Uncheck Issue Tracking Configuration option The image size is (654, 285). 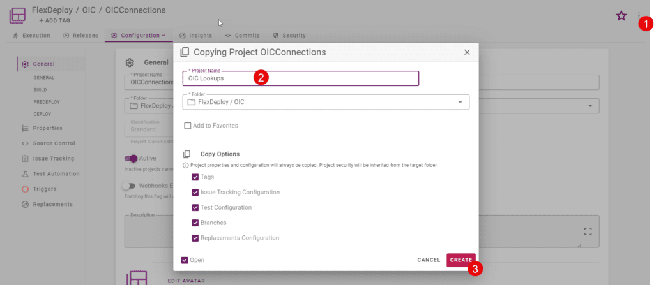tap(195, 193)
